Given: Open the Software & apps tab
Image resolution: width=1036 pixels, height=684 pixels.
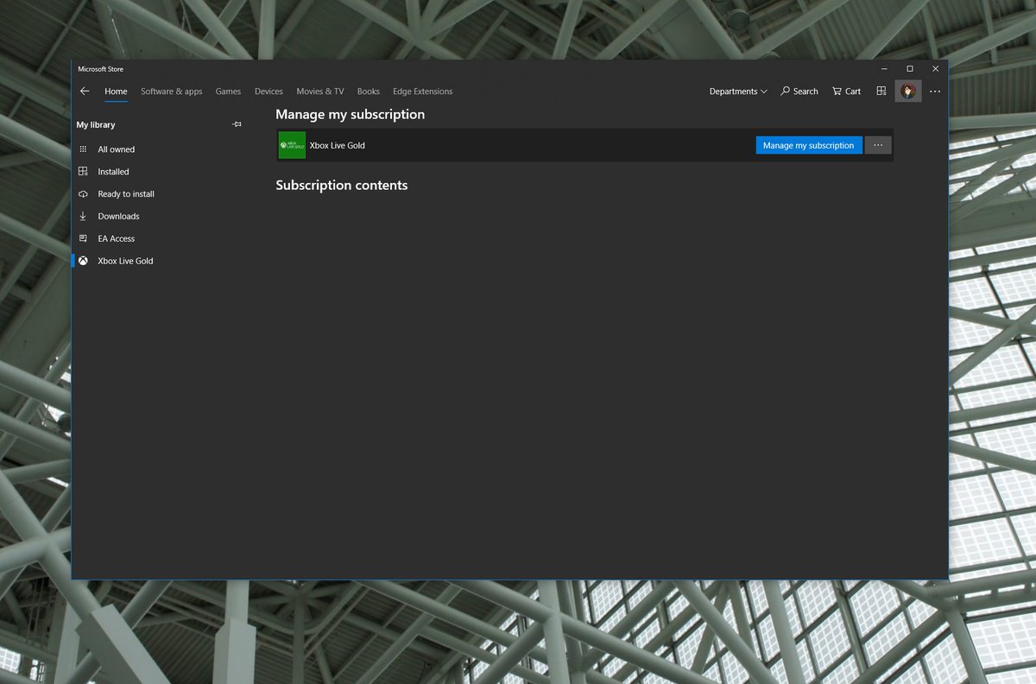Looking at the screenshot, I should pos(172,92).
